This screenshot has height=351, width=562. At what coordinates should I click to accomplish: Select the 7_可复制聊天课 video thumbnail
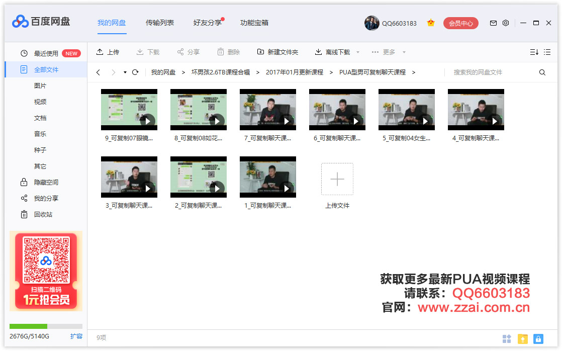coord(268,110)
